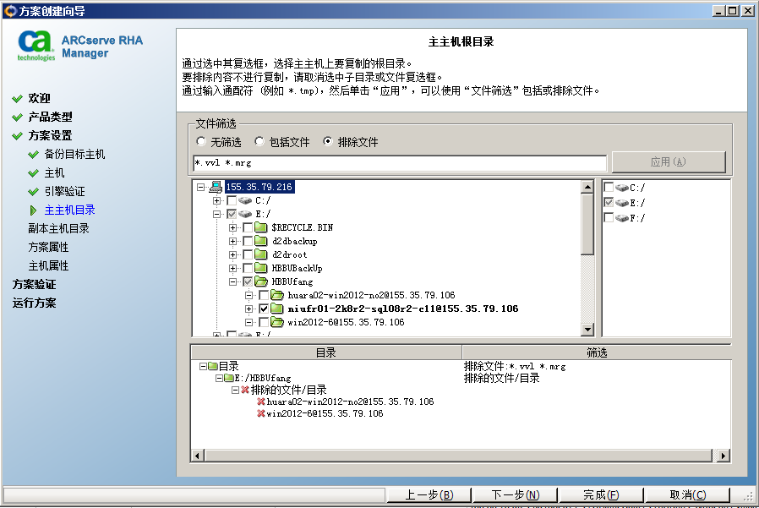Collapse the E:/ drive node
The width and height of the screenshot is (759, 508).
click(x=217, y=214)
